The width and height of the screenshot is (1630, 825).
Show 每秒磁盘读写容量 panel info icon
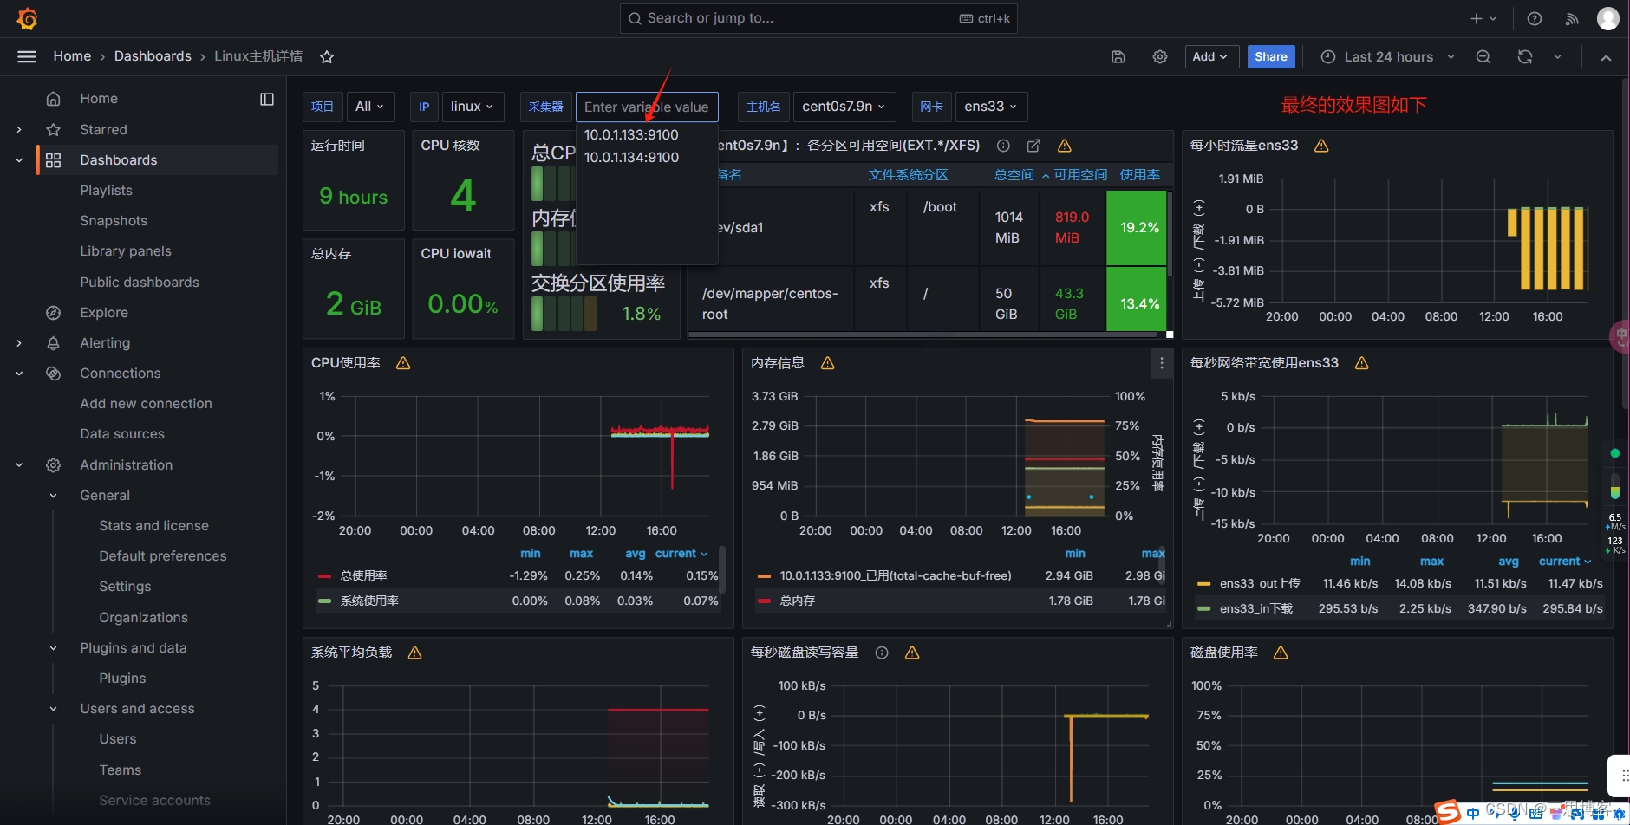[882, 653]
